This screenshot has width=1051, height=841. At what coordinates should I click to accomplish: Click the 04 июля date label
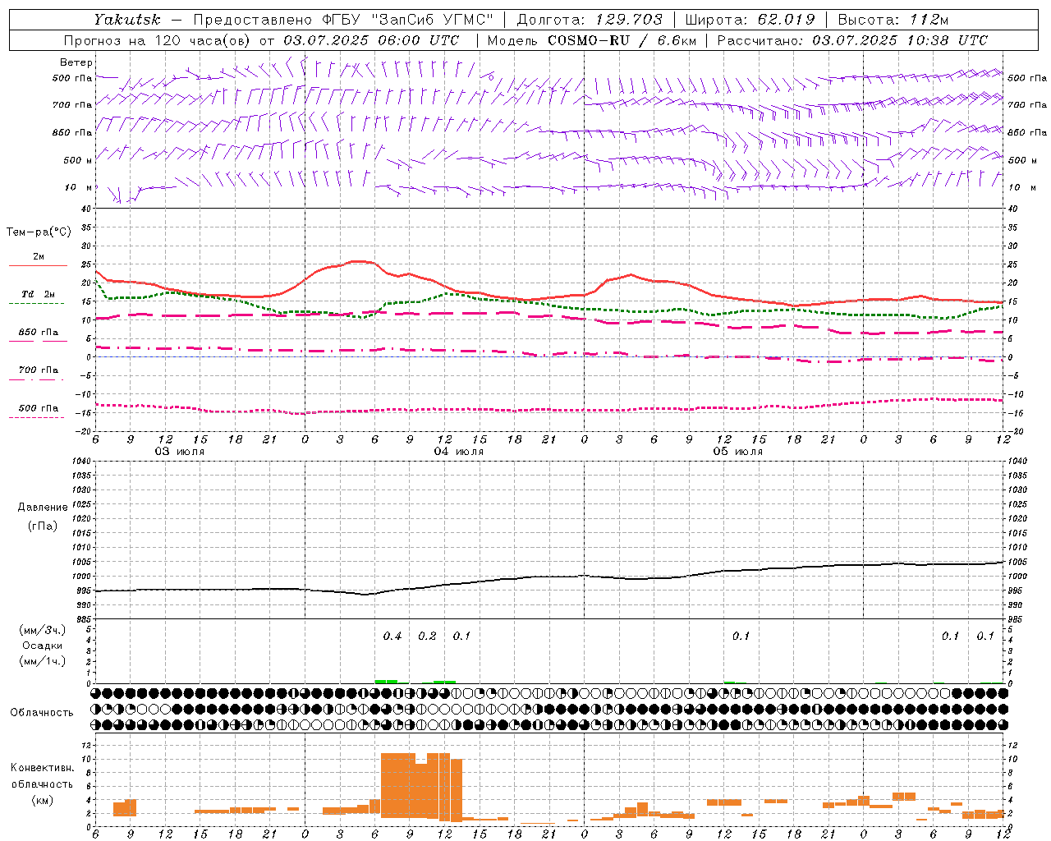(459, 452)
